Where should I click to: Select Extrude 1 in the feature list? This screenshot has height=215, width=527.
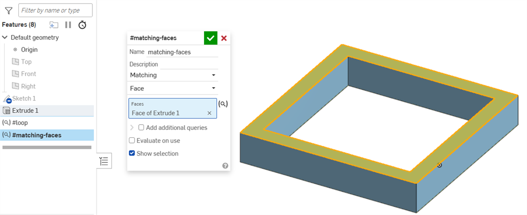(25, 111)
